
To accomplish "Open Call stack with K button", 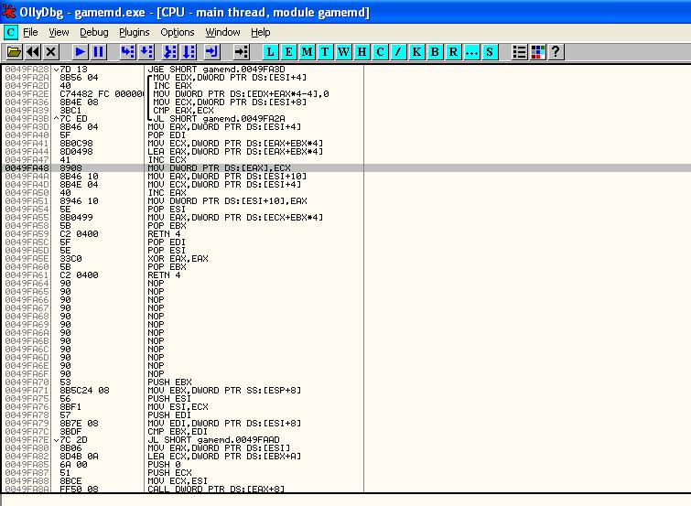I will tap(417, 52).
